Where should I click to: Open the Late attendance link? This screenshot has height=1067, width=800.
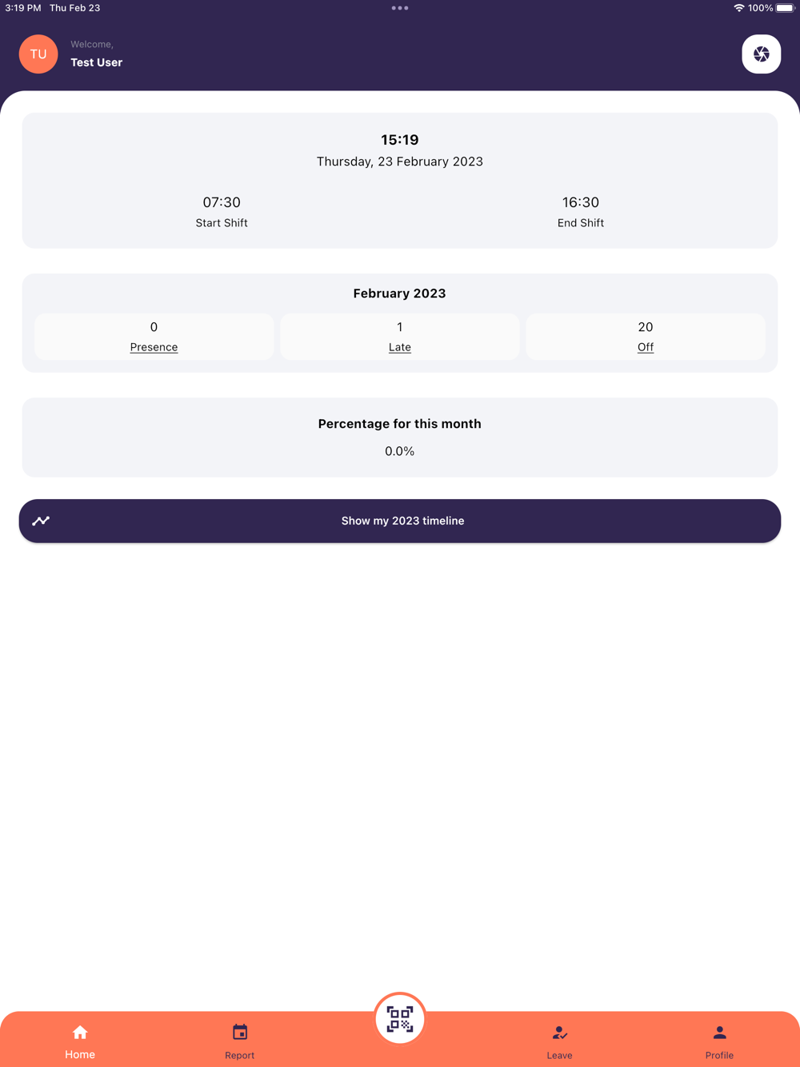click(400, 347)
